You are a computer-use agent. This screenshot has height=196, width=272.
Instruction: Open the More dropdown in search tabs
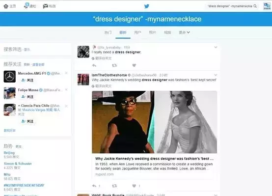click(x=184, y=32)
